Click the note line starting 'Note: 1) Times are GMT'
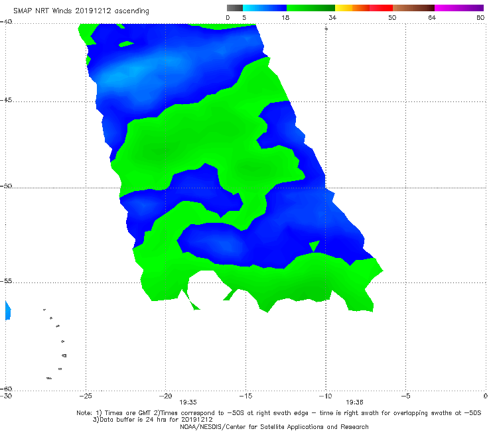491x431 pixels. (279, 413)
